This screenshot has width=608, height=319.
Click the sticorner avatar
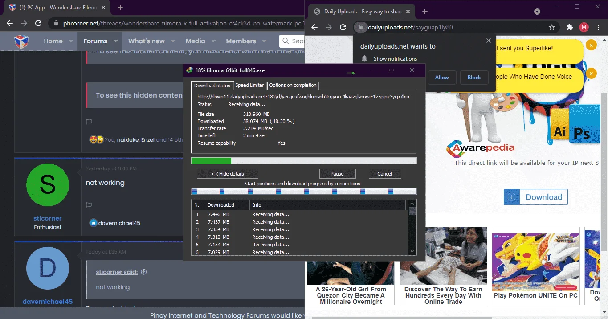point(48,185)
